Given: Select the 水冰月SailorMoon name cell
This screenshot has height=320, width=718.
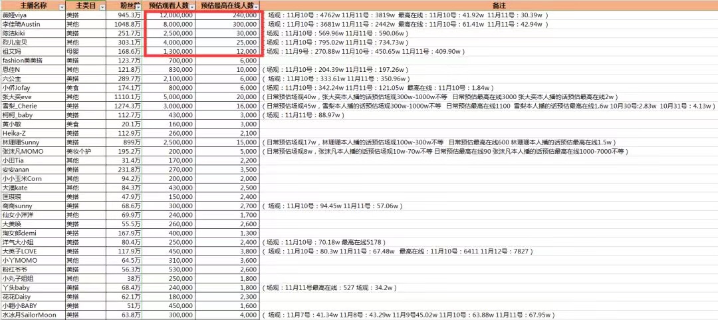Looking at the screenshot, I should [33, 315].
